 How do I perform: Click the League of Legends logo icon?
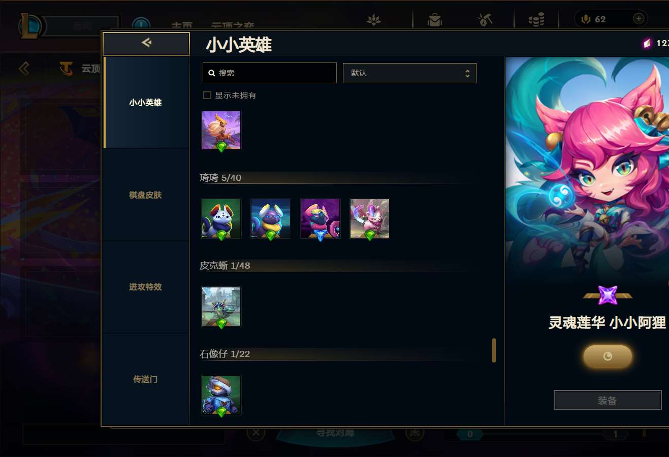[x=29, y=26]
